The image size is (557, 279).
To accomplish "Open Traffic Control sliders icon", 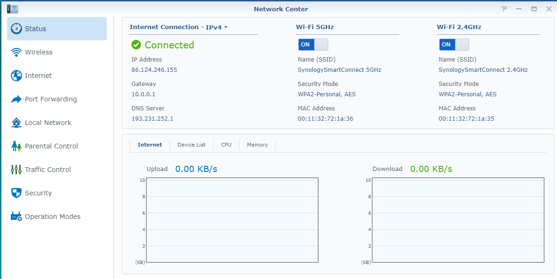I will 16,170.
